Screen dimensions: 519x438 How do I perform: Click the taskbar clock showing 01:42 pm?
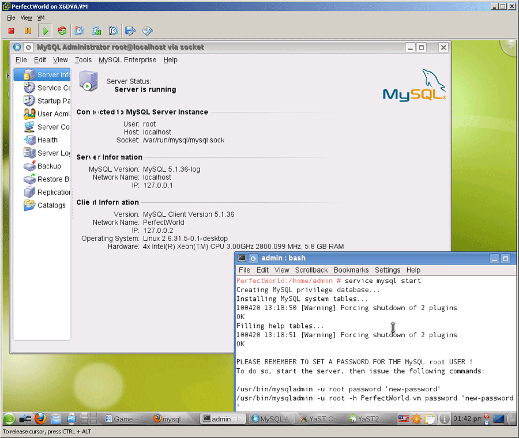(468, 419)
